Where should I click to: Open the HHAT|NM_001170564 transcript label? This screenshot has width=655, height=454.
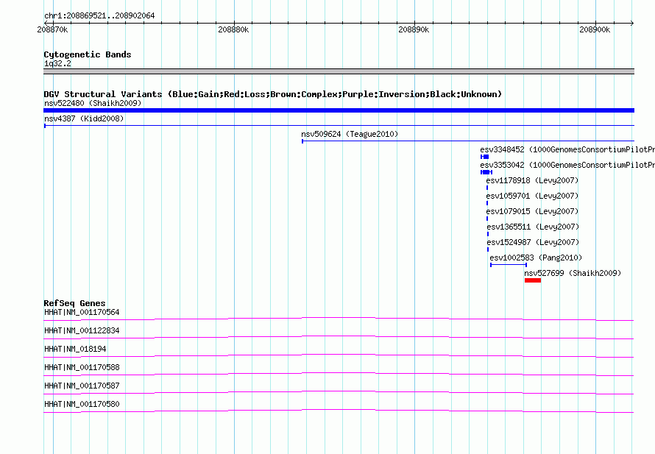(x=82, y=313)
